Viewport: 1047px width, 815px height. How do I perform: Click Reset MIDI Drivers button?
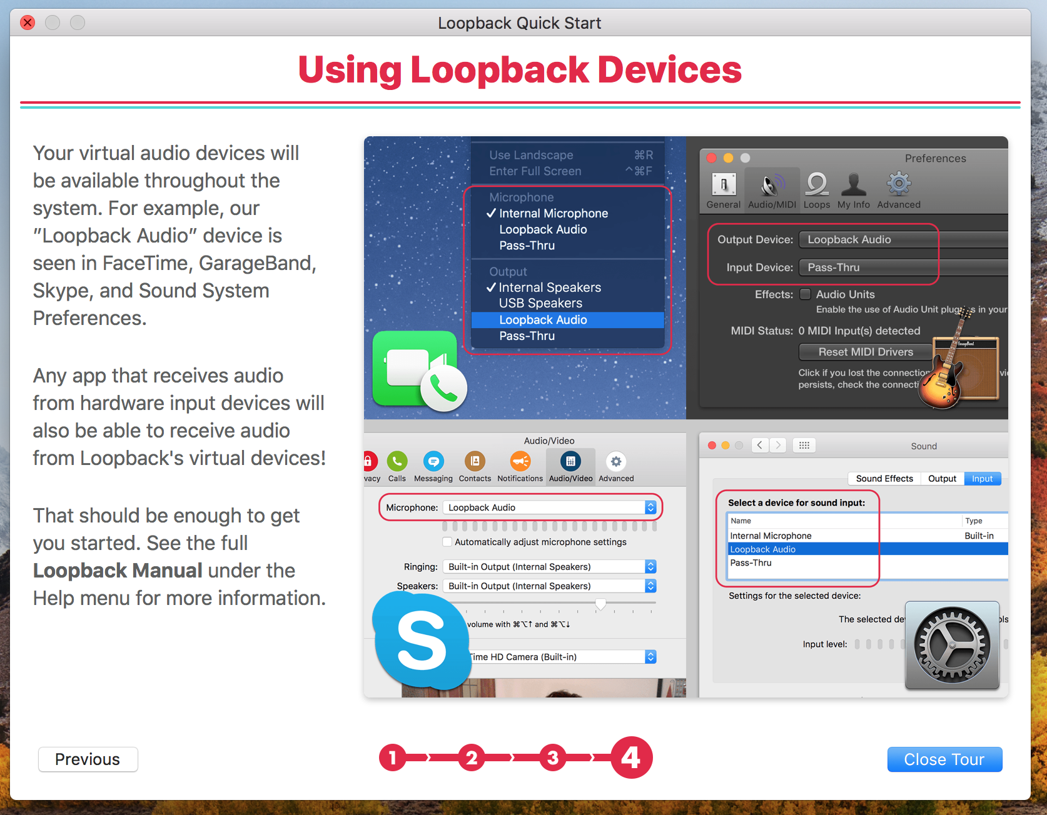(x=866, y=352)
